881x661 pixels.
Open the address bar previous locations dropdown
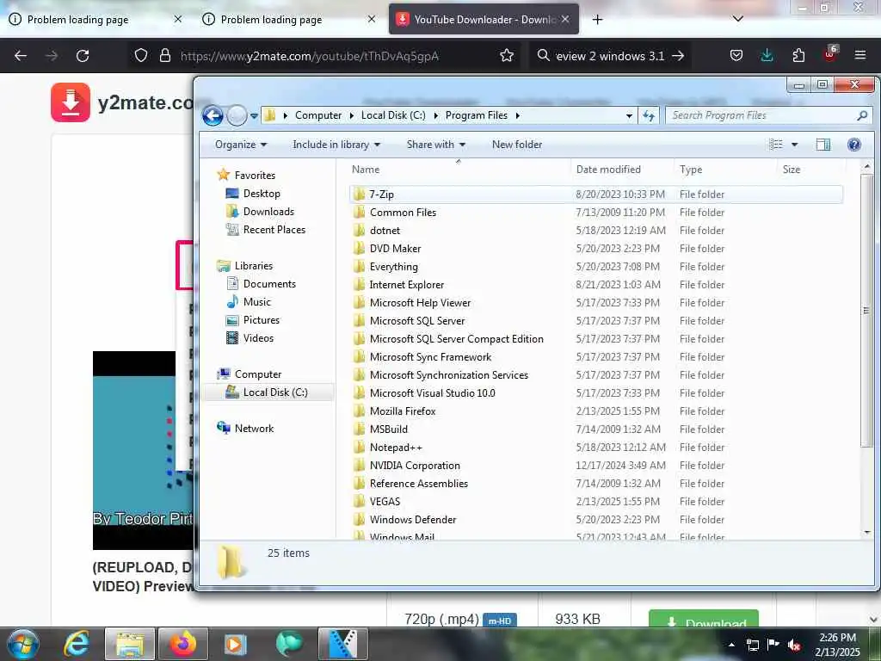[629, 116]
